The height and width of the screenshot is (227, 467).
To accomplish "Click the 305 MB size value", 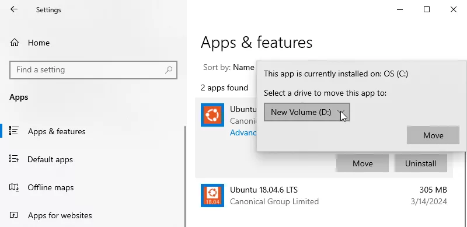I will (x=433, y=190).
